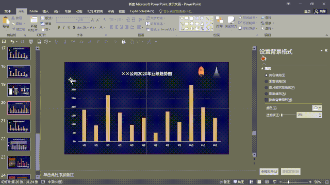This screenshot has width=330, height=185.
Task: Open the Section (节) dropdown
Action: pyautogui.click(x=46, y=29)
